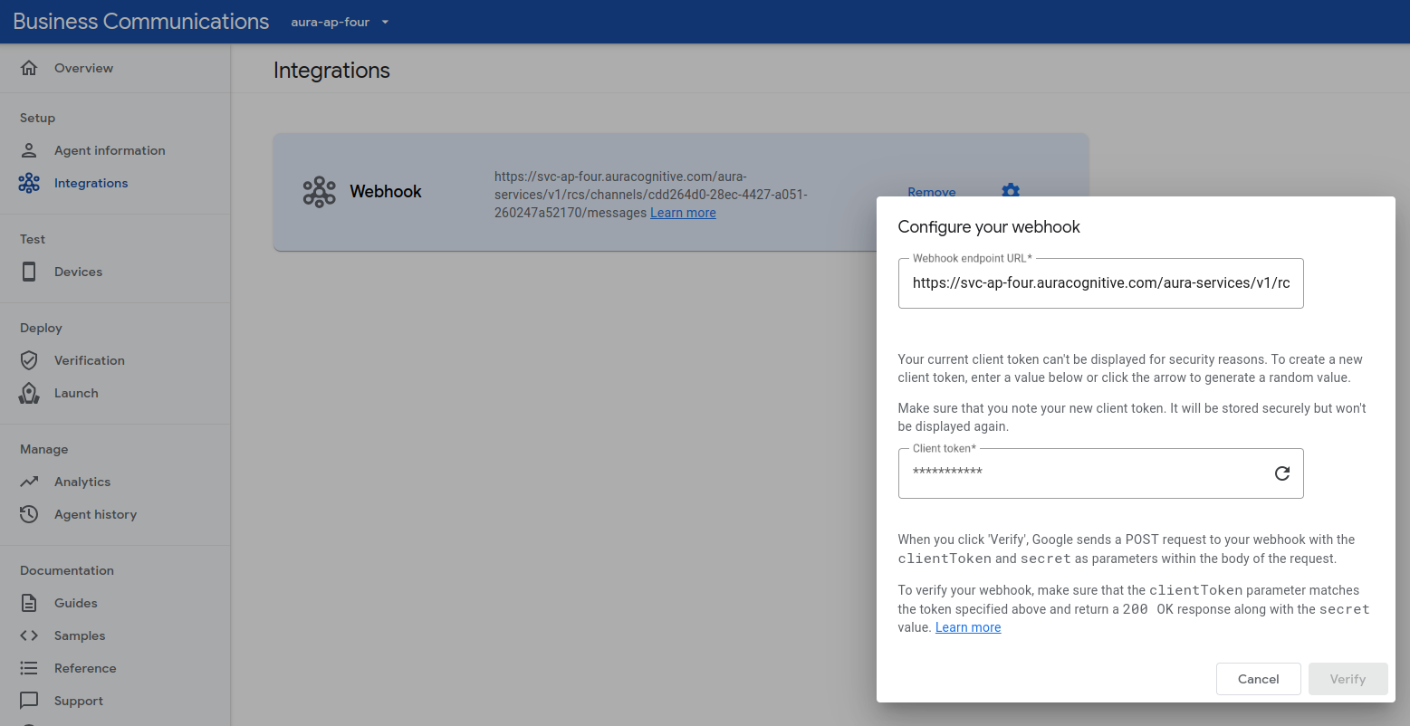
Task: Click the Webhook card title text
Action: tap(386, 192)
